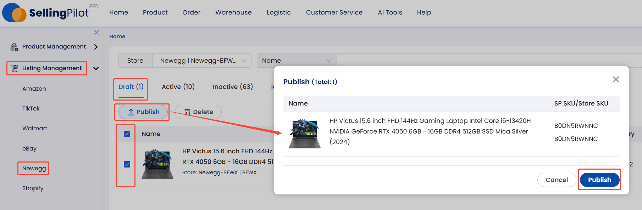Open the Home menu in top navigation
This screenshot has height=210, width=642.
pyautogui.click(x=119, y=12)
